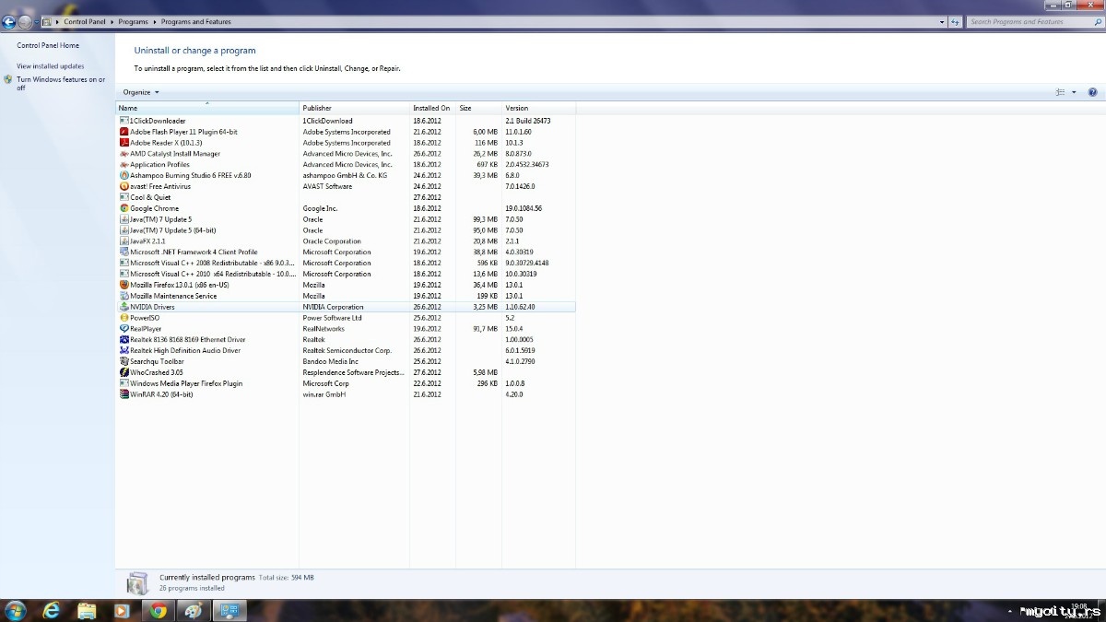Screen dimensions: 1106x622
Task: Click the Back navigation arrow
Action: [x=10, y=22]
